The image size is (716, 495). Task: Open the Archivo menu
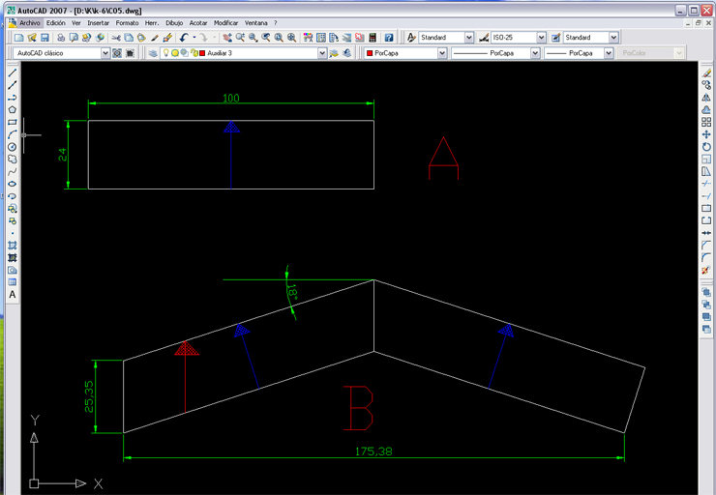[30, 22]
